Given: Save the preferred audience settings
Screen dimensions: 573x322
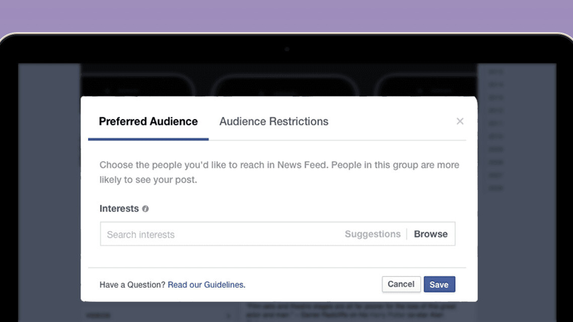Looking at the screenshot, I should point(439,284).
